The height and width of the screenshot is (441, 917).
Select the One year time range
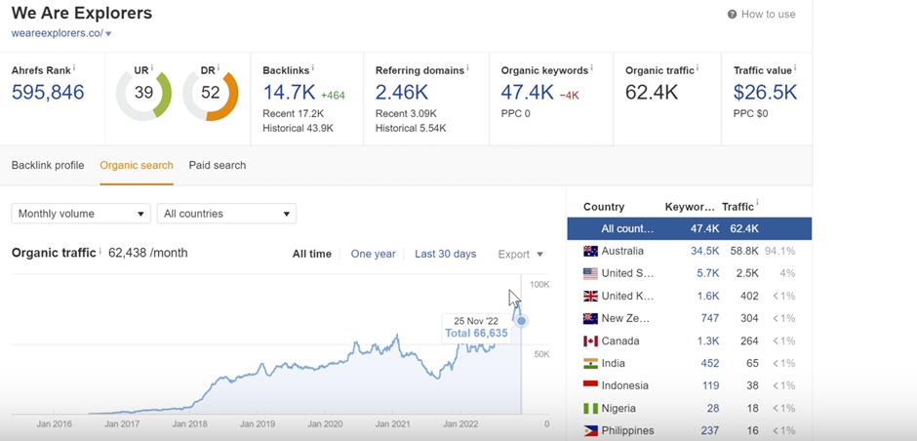373,254
